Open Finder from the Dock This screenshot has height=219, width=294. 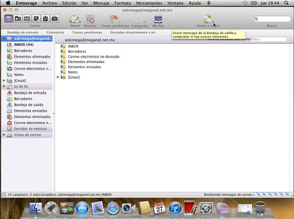click(x=36, y=208)
